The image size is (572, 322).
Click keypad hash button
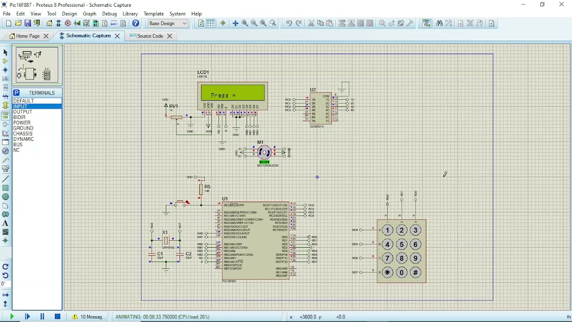point(416,272)
